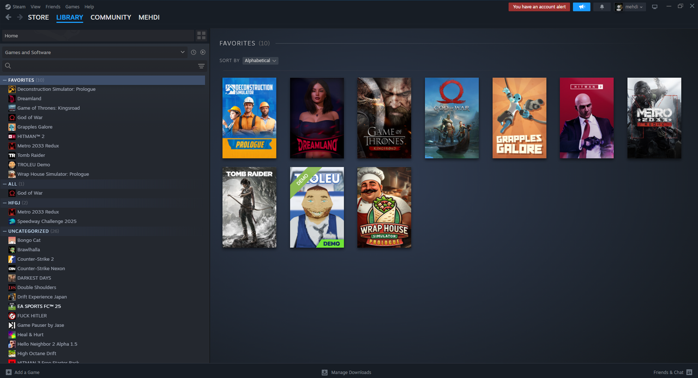Open Friends & Chat link

(x=669, y=373)
